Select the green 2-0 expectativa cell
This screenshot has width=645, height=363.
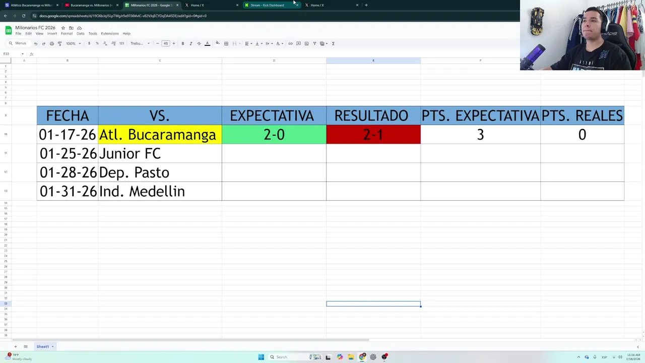tap(274, 135)
